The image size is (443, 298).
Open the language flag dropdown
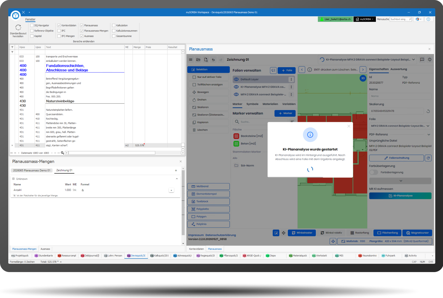coord(419,19)
